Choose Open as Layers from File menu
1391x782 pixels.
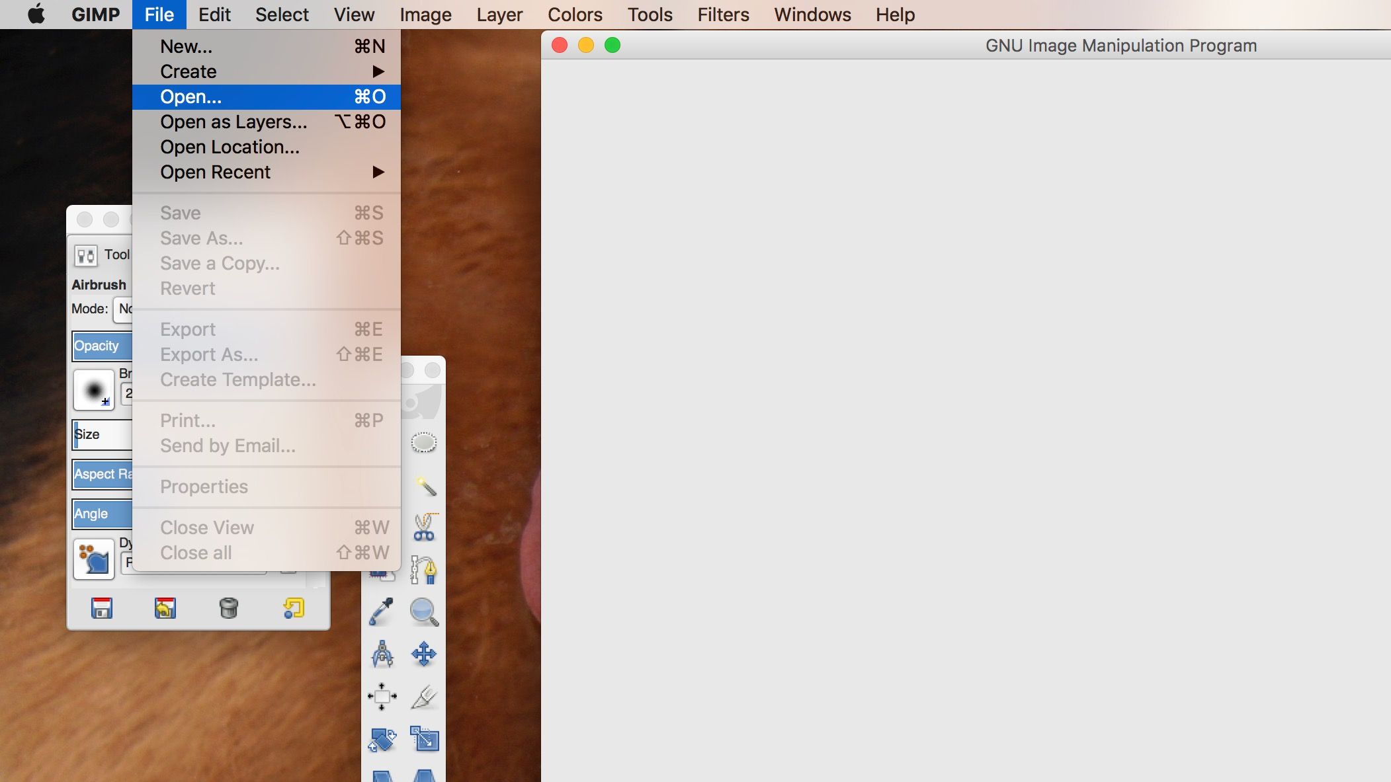[233, 122]
